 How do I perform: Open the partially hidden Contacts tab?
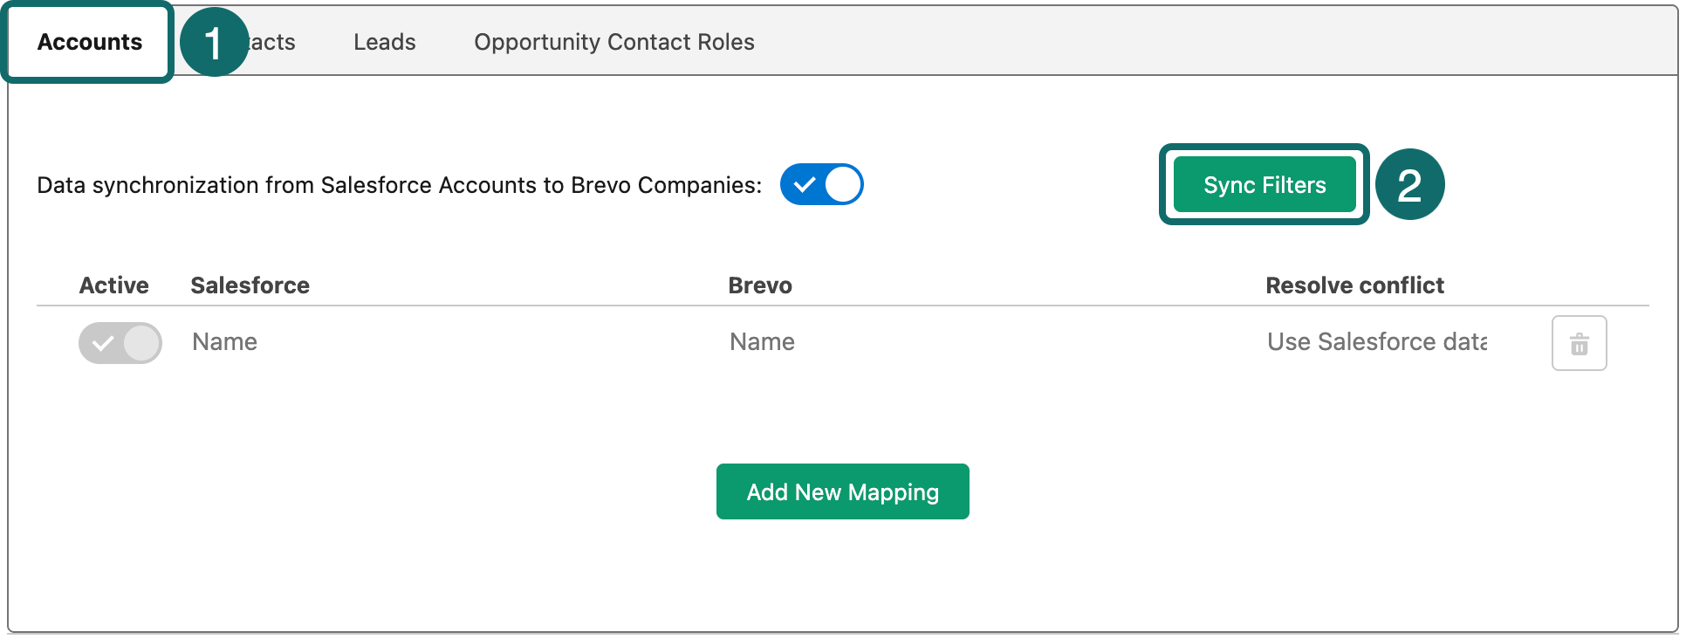click(273, 42)
